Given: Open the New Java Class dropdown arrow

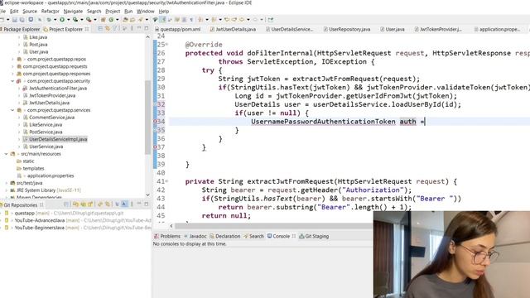Looking at the screenshot, I should 118,20.
